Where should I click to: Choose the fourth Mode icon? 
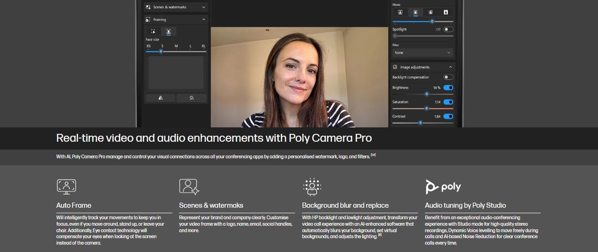coord(446,12)
